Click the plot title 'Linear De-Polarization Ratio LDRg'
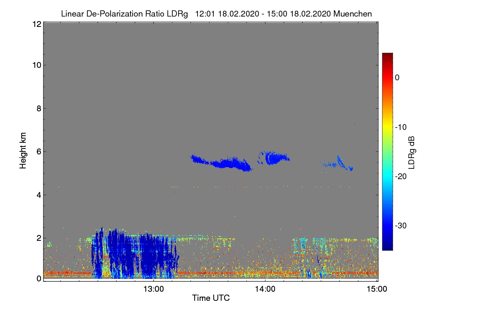The height and width of the screenshot is (331, 497). pyautogui.click(x=124, y=14)
